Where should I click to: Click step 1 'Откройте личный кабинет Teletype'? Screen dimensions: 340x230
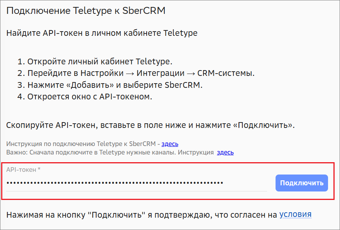100,62
